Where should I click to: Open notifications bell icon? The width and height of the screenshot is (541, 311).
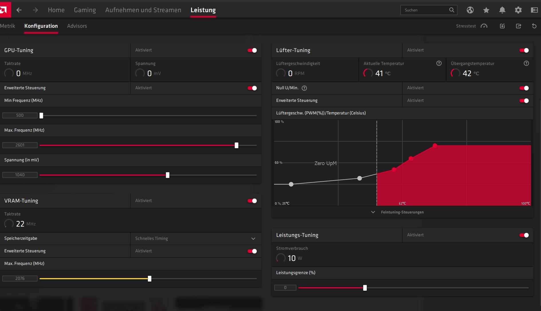(502, 10)
